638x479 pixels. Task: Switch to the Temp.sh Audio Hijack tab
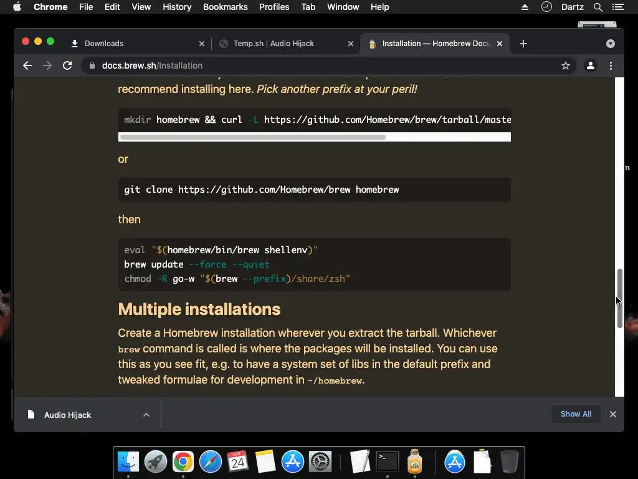[285, 44]
